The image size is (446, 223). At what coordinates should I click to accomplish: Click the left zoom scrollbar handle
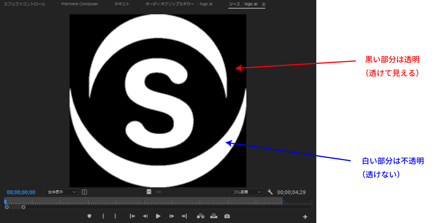coord(7,207)
